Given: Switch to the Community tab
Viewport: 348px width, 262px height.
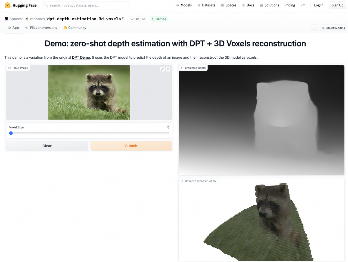Looking at the screenshot, I should [75, 28].
